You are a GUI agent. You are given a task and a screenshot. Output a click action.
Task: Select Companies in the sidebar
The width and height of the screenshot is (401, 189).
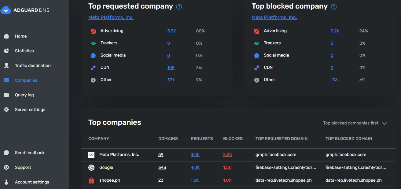point(26,80)
